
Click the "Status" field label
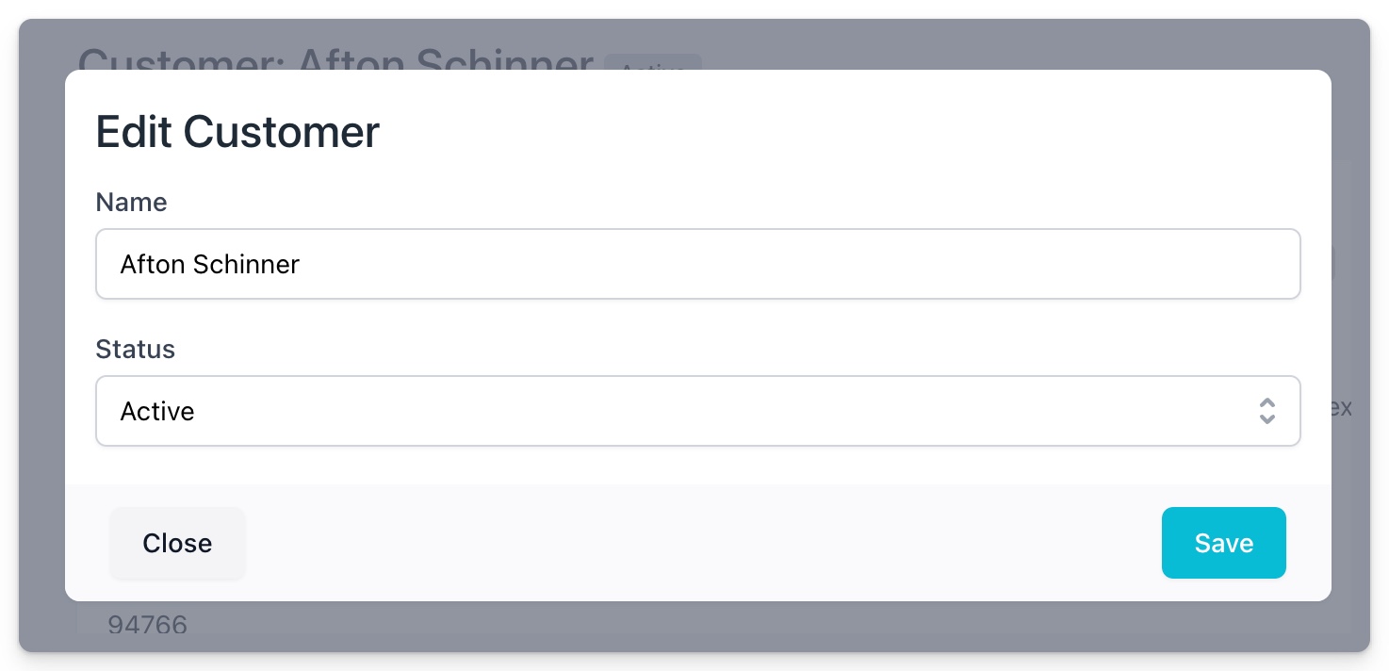tap(135, 350)
